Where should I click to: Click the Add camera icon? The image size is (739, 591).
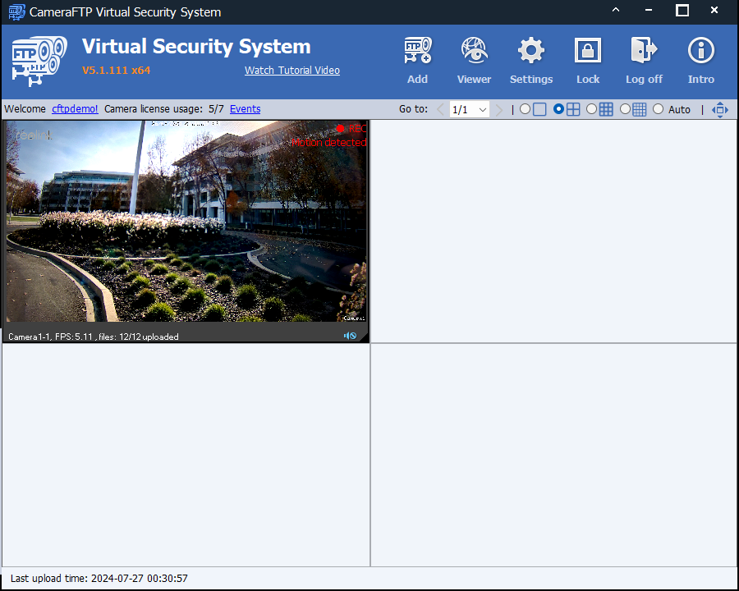[417, 59]
